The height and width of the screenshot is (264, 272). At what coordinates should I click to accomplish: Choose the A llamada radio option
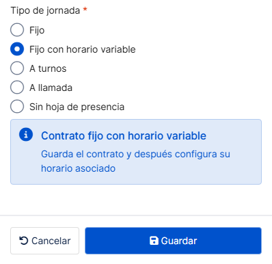click(17, 88)
